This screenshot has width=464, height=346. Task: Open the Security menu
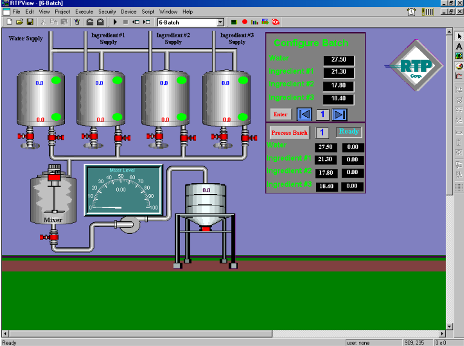pos(107,12)
